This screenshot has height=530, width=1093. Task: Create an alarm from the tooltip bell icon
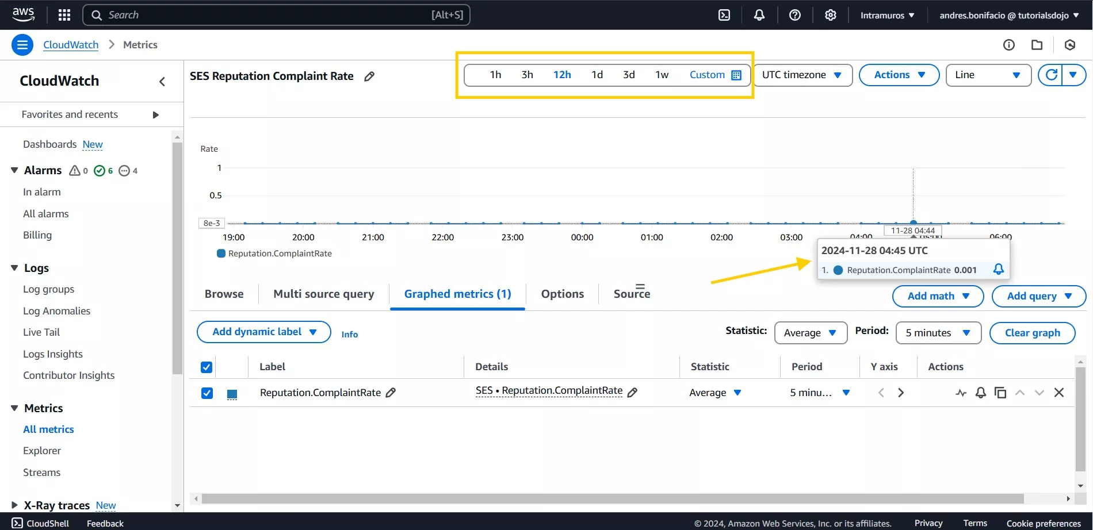pyautogui.click(x=999, y=270)
